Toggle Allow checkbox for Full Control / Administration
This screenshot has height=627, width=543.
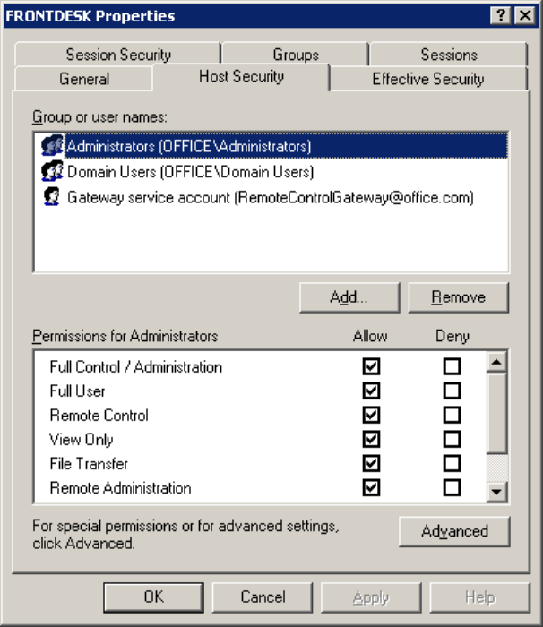click(371, 366)
